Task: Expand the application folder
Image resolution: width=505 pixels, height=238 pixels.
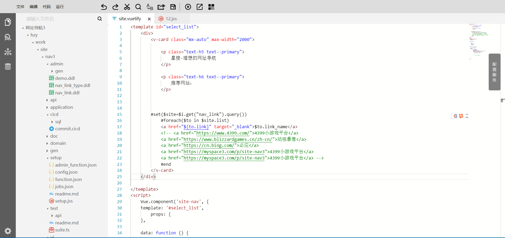Action: point(47,107)
